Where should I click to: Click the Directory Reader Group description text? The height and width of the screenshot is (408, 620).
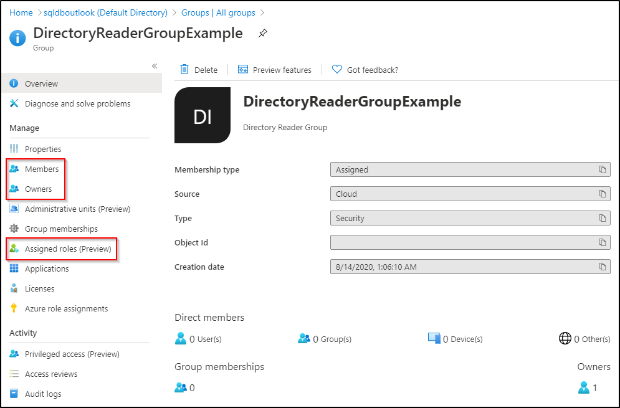click(x=285, y=127)
